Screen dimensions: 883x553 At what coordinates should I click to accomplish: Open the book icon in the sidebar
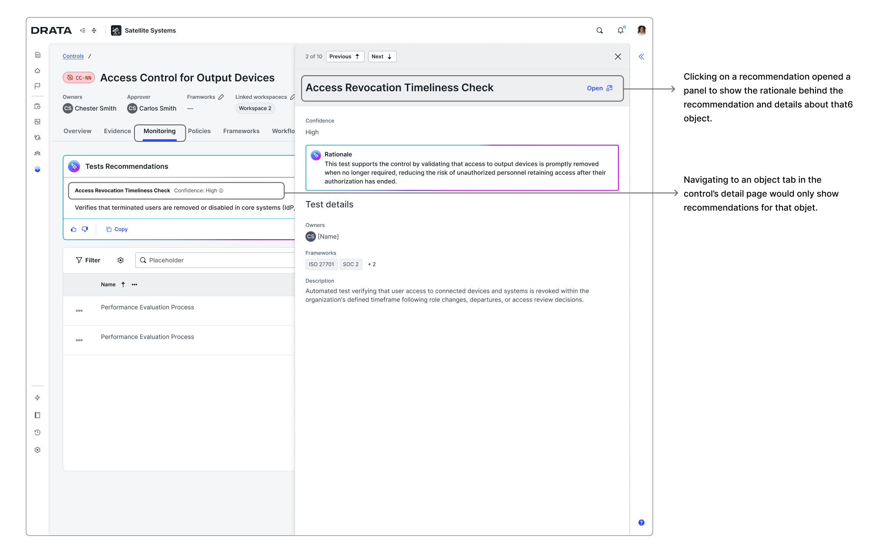pyautogui.click(x=38, y=415)
